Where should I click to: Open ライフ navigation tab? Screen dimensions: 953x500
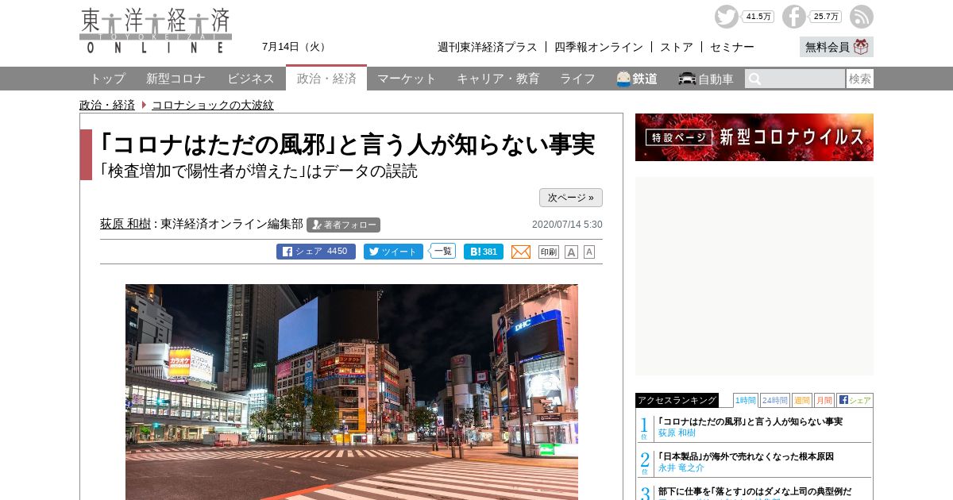pos(577,79)
